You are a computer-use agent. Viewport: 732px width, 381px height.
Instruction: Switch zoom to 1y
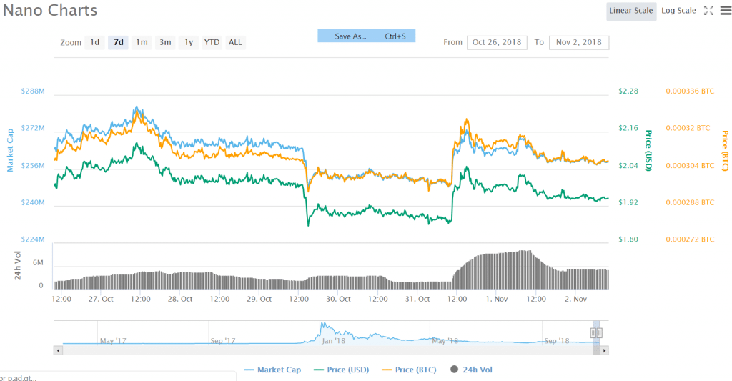[188, 42]
